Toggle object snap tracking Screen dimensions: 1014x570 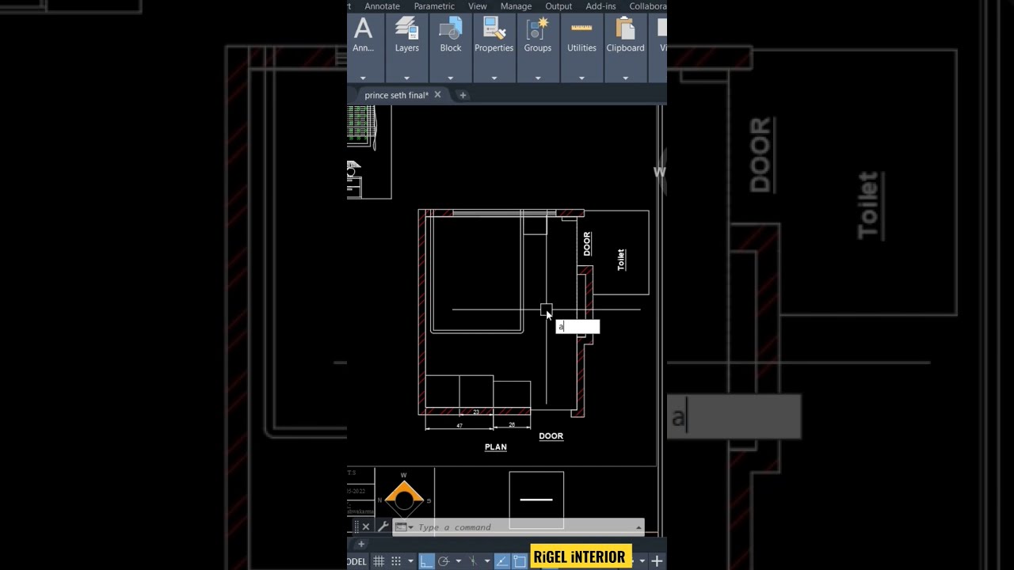502,561
